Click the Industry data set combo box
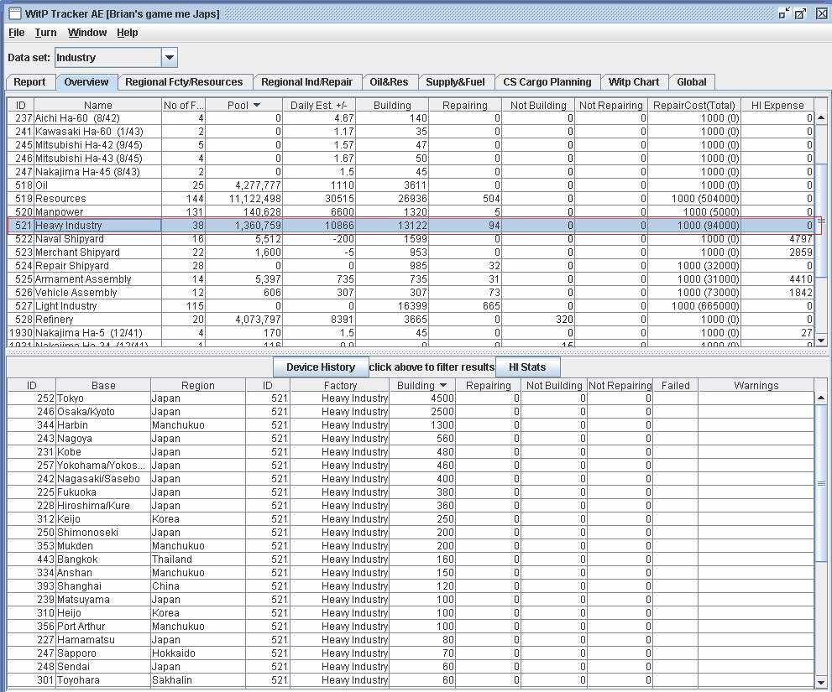The height and width of the screenshot is (692, 832). coord(107,58)
